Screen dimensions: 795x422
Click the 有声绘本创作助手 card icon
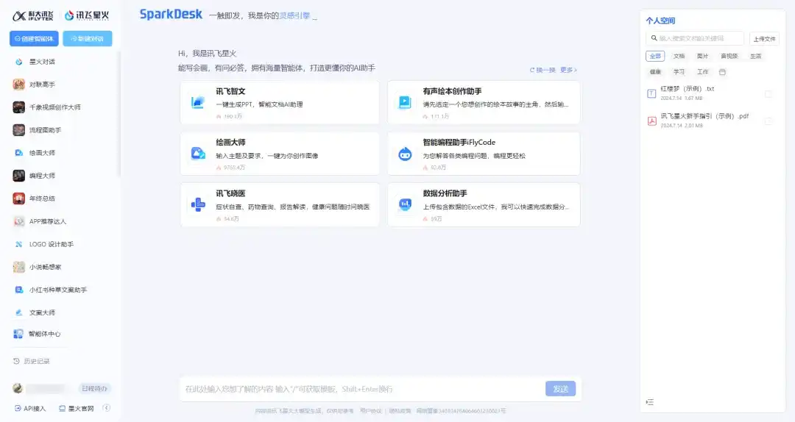(x=405, y=102)
